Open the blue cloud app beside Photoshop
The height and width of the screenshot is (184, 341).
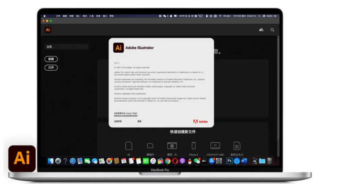(236, 161)
